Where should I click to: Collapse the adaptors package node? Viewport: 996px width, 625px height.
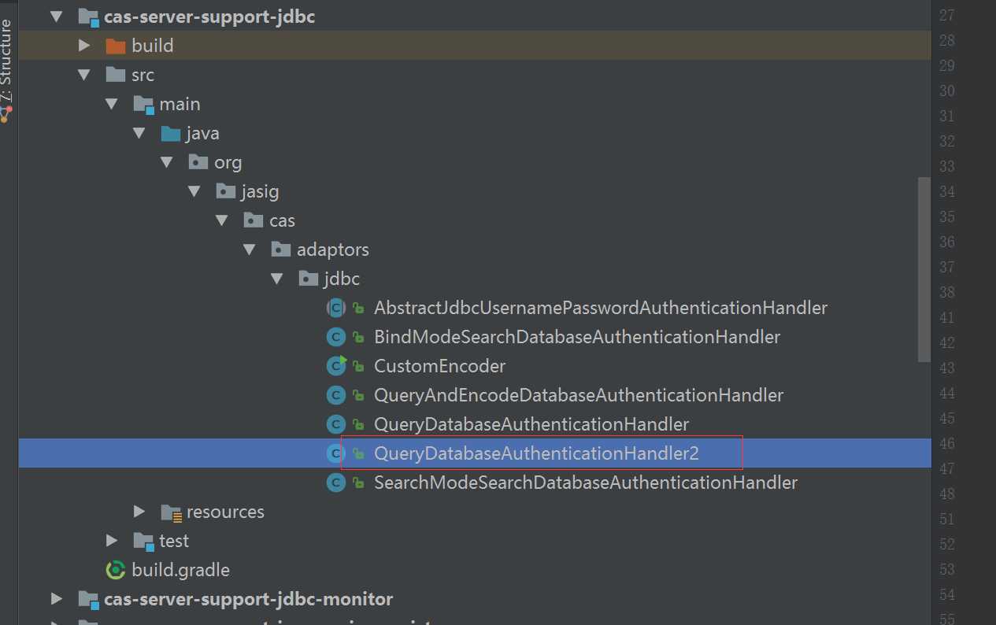tap(250, 250)
